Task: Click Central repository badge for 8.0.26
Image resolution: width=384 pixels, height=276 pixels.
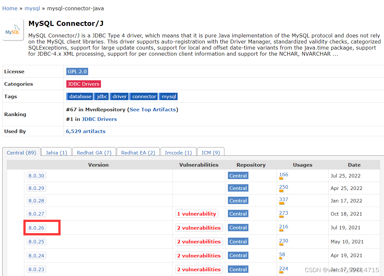Action: (238, 228)
